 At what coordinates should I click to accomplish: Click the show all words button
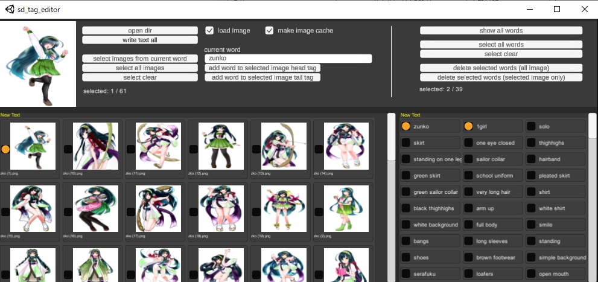click(x=501, y=31)
